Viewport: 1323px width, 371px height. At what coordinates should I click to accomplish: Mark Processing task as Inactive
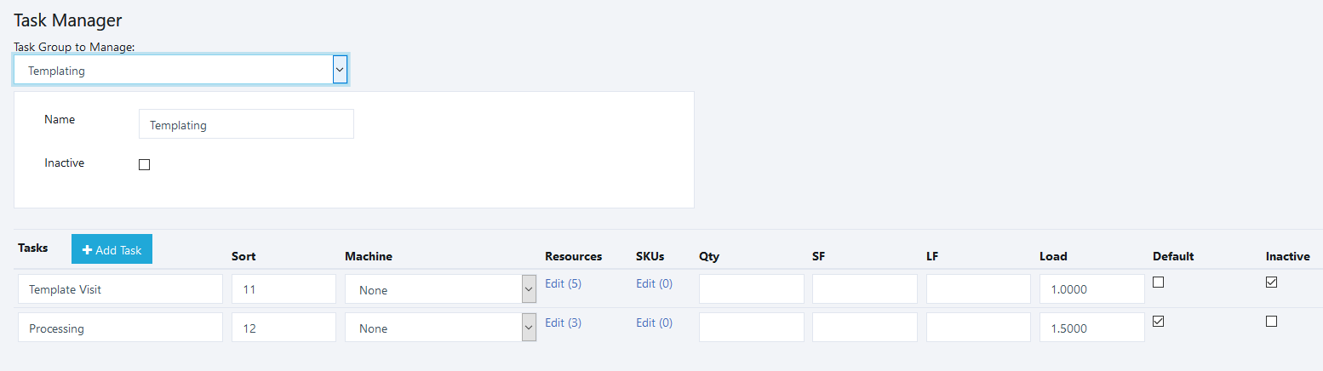click(x=1271, y=321)
